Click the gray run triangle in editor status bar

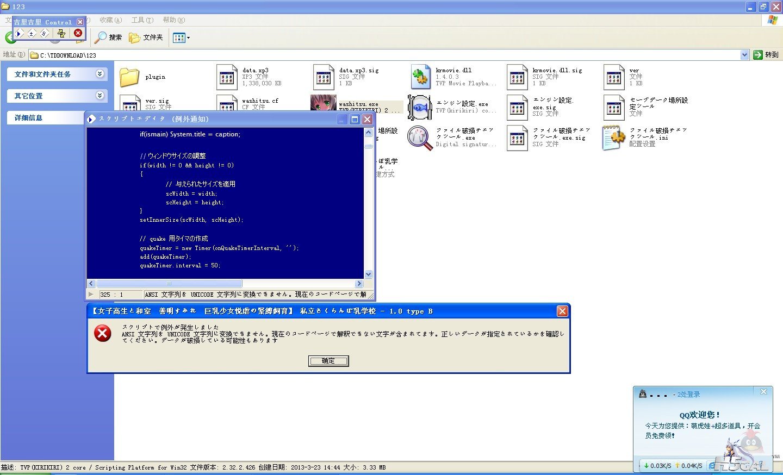click(91, 294)
